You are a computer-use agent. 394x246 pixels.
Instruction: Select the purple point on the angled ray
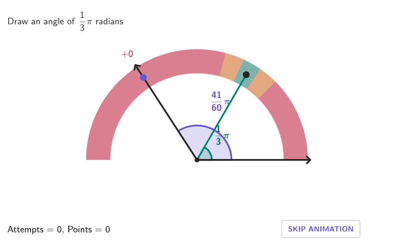143,77
